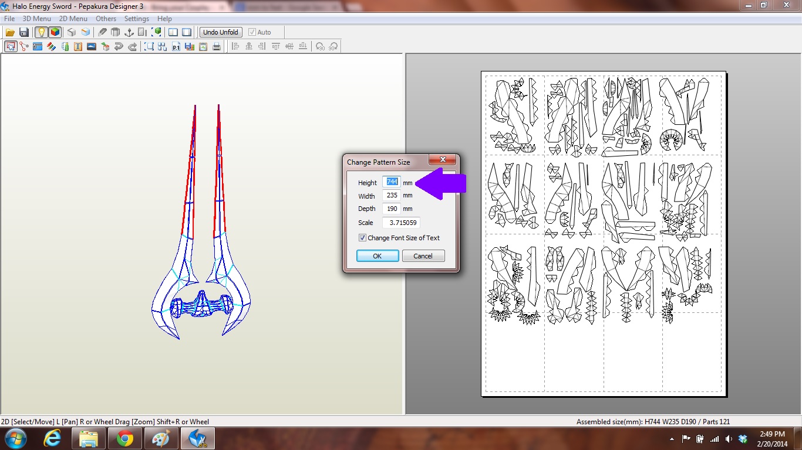Click the Width input field showing 235
802x450 pixels.
pyautogui.click(x=392, y=196)
